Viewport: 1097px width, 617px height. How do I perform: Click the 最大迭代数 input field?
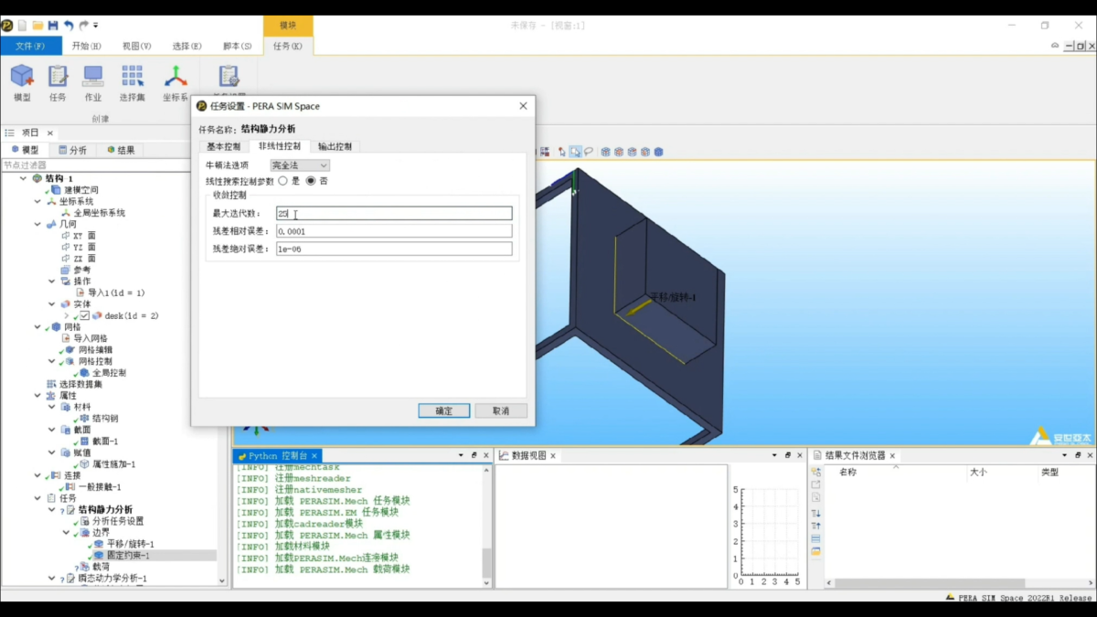pyautogui.click(x=394, y=214)
